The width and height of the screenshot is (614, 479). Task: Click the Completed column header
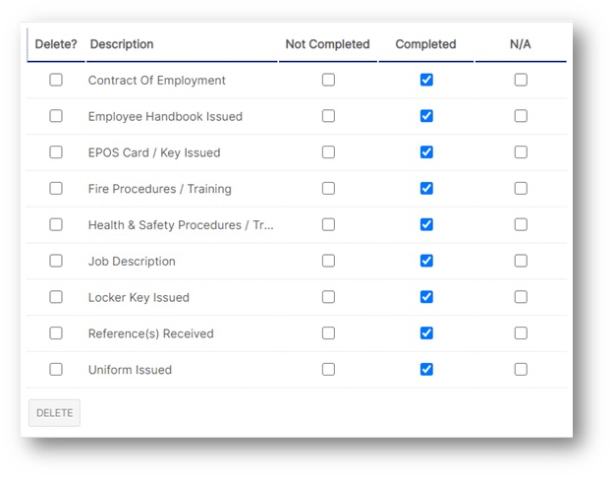click(x=425, y=44)
